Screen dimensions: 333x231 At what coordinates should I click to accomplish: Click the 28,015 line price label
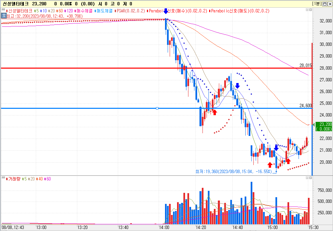pyautogui.click(x=306, y=66)
